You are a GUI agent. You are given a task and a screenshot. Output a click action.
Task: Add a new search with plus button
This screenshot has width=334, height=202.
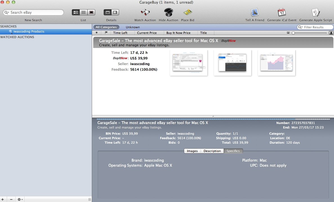click(3, 199)
